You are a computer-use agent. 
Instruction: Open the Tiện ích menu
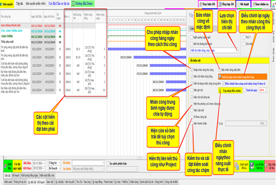19,3
